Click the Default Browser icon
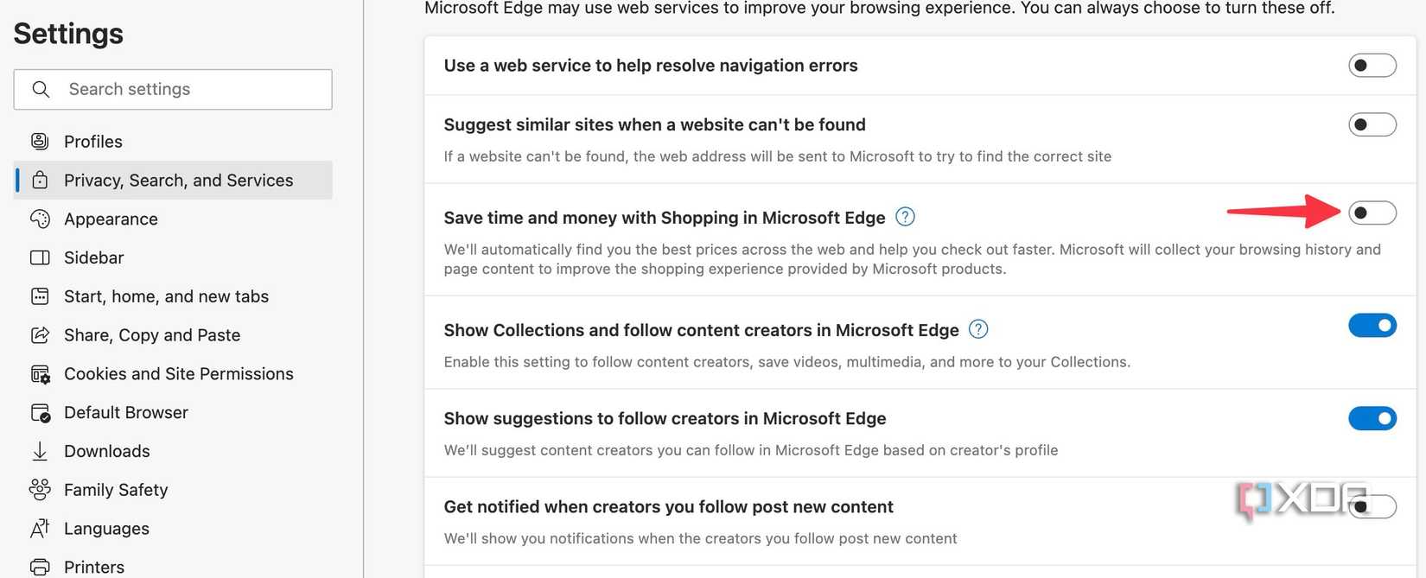The width and height of the screenshot is (1426, 578). click(x=40, y=413)
